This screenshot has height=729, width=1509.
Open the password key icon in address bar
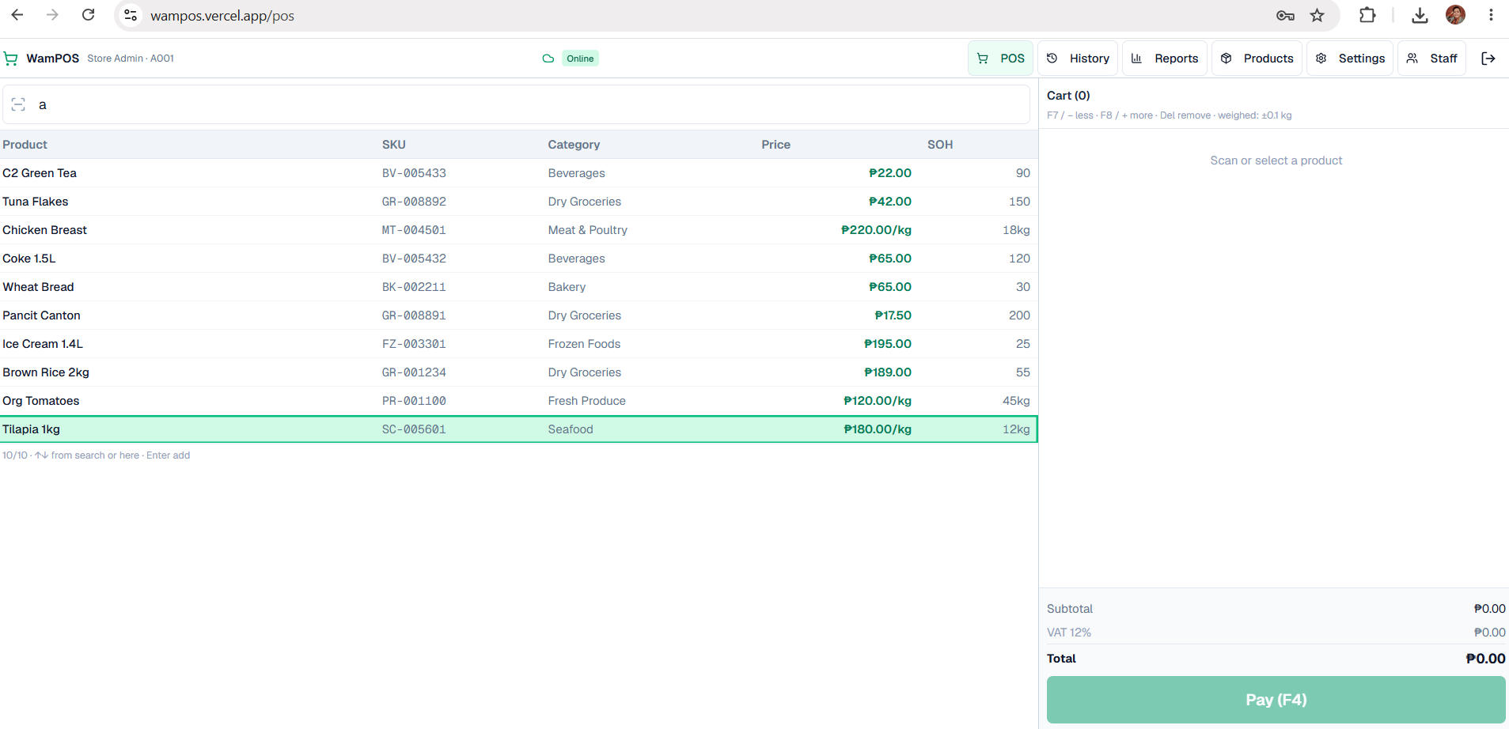(1285, 15)
